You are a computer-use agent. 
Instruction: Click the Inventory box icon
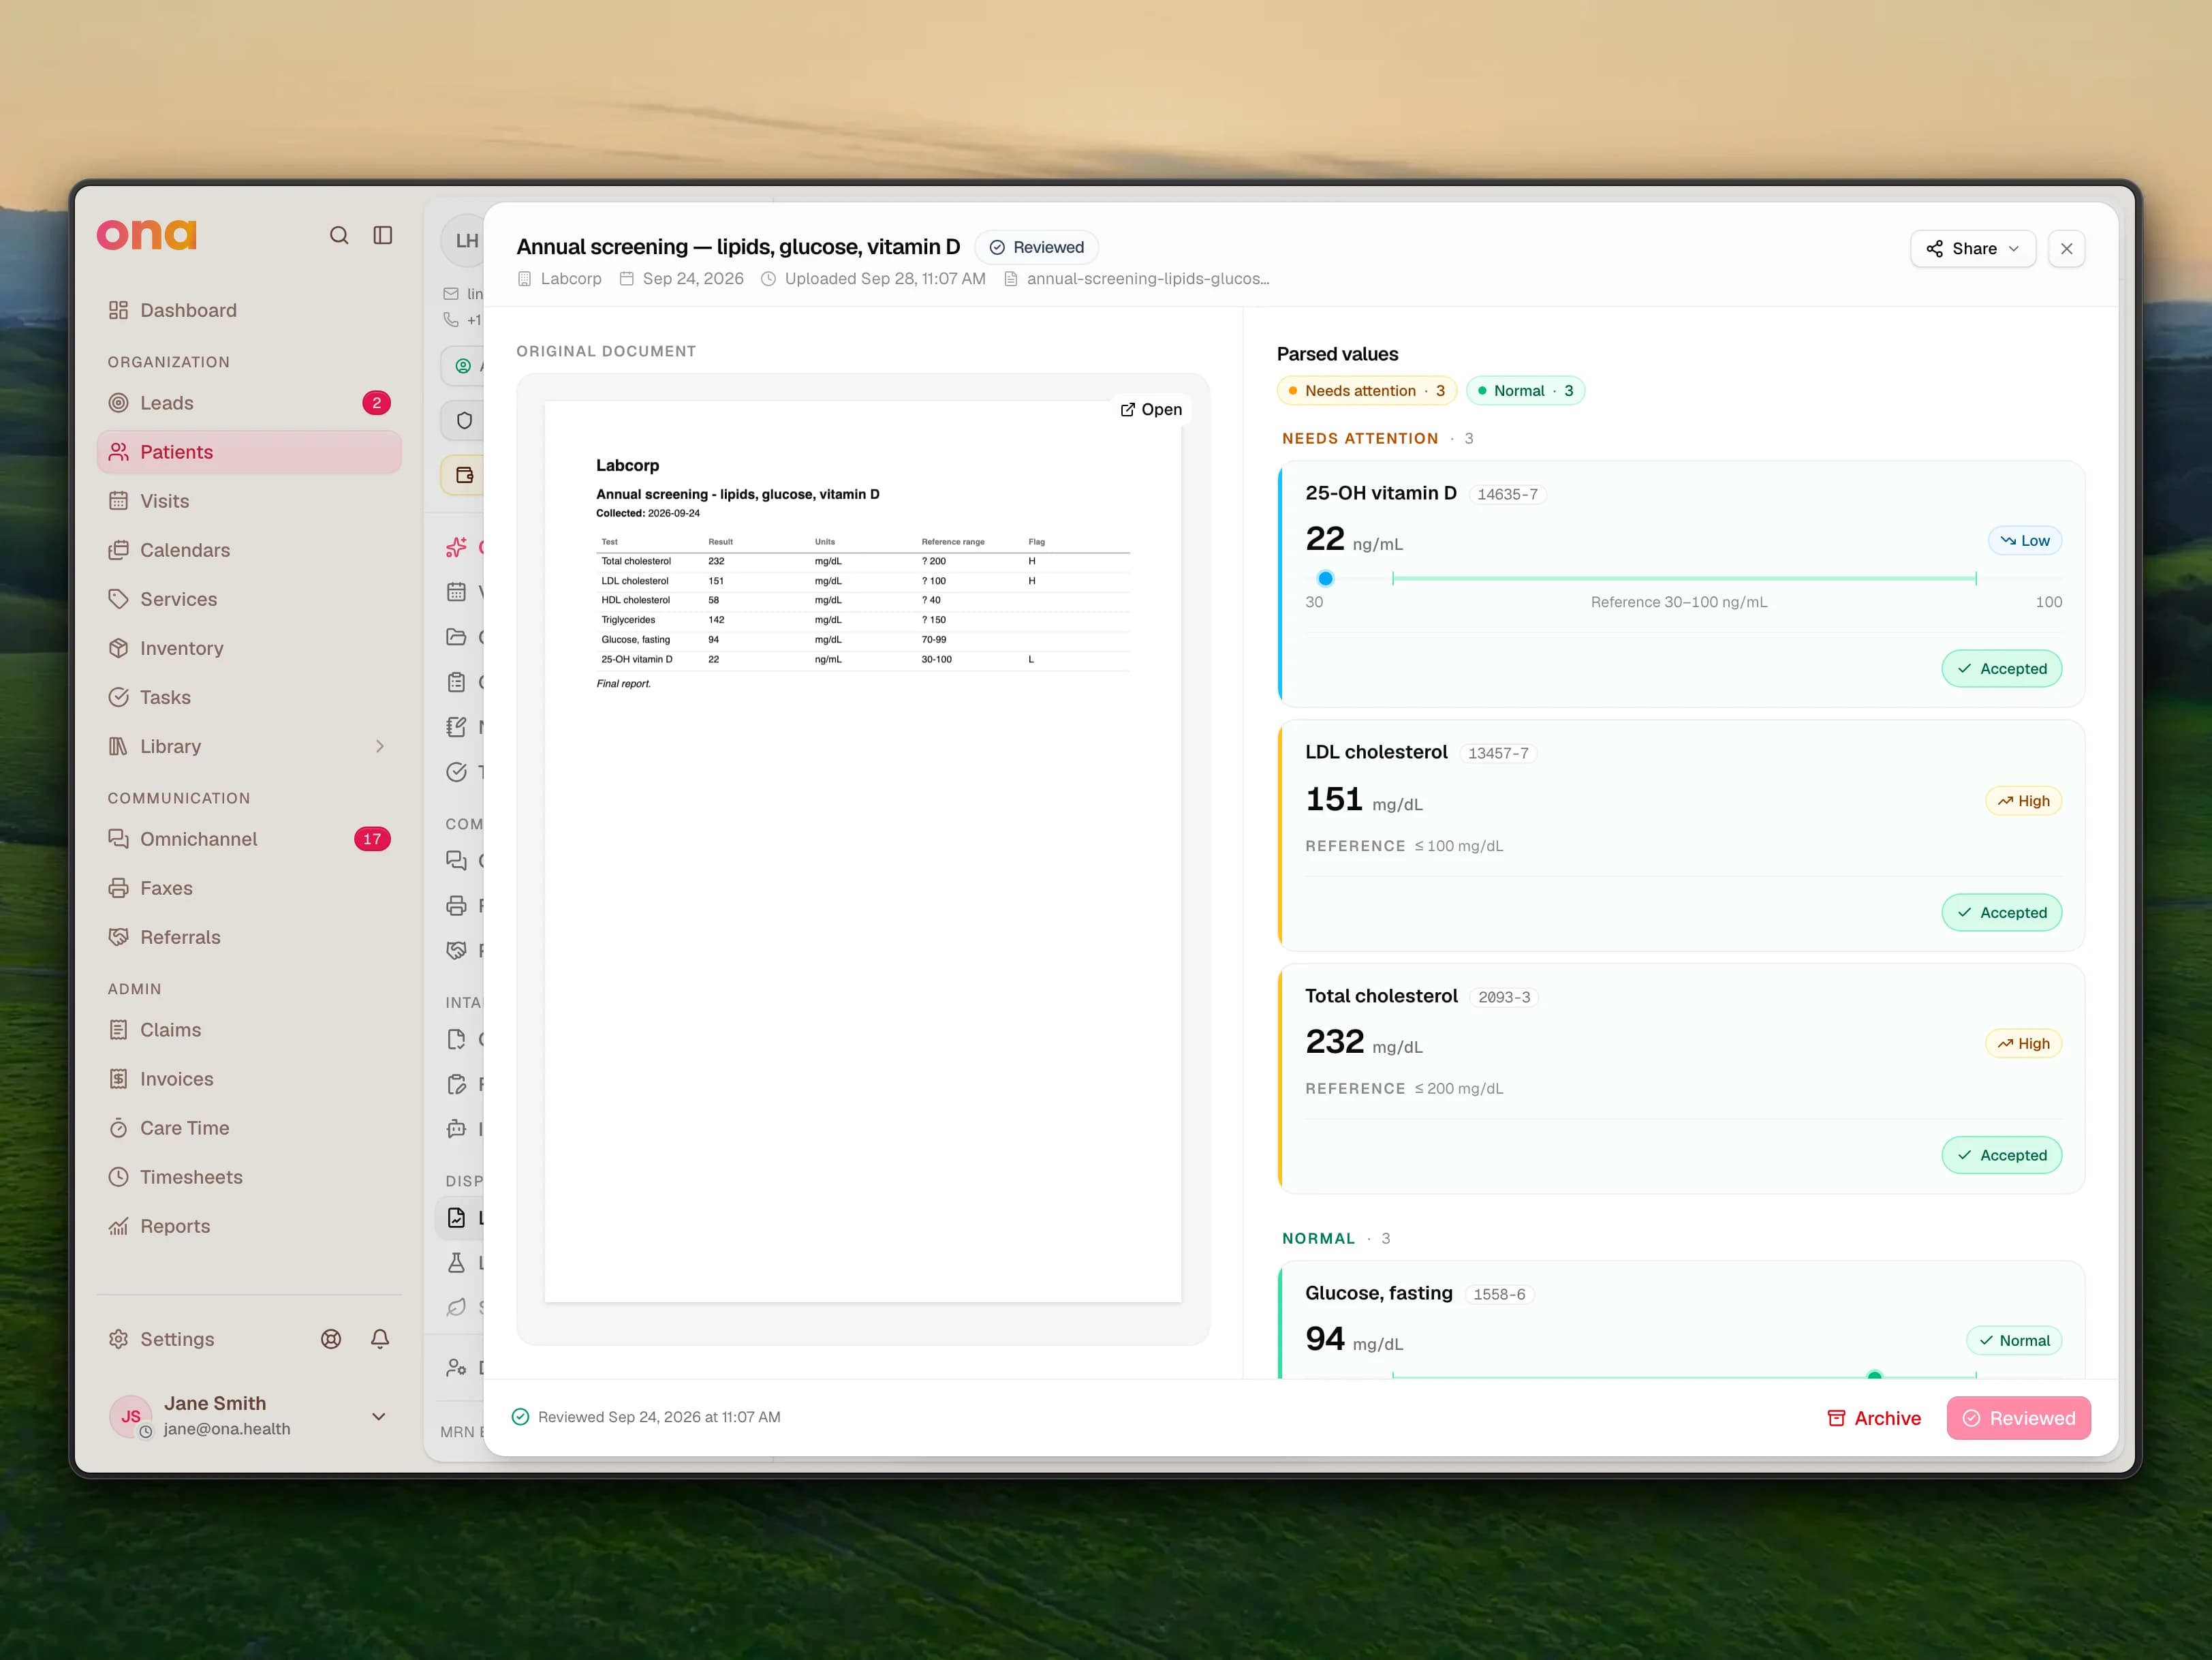coord(118,648)
